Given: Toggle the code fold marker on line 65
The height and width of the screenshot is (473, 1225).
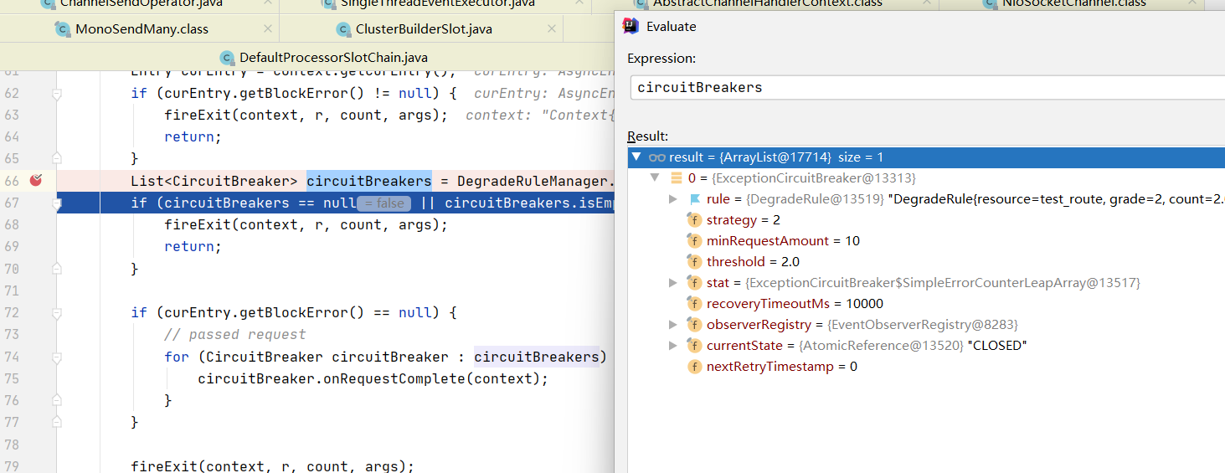Looking at the screenshot, I should [x=57, y=158].
